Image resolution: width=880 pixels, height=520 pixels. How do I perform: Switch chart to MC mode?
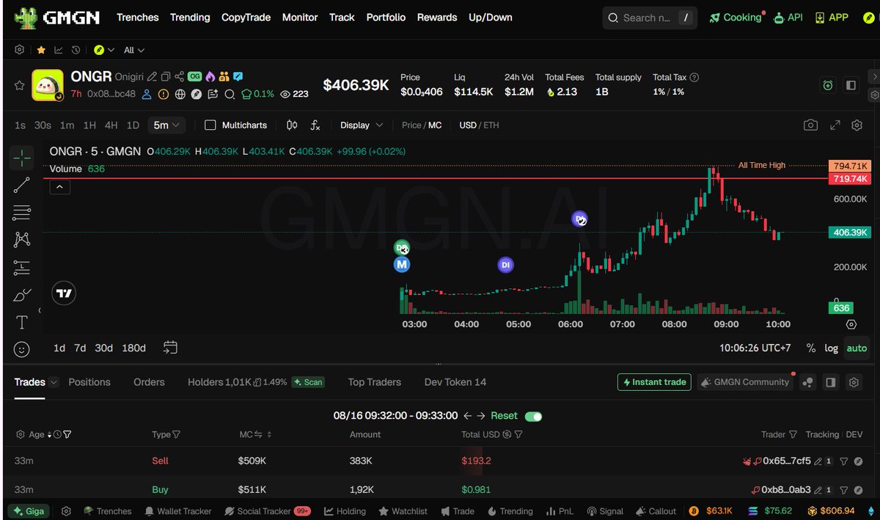(435, 125)
